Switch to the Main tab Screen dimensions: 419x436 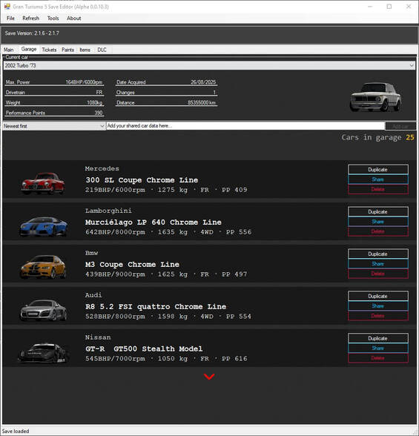click(8, 50)
